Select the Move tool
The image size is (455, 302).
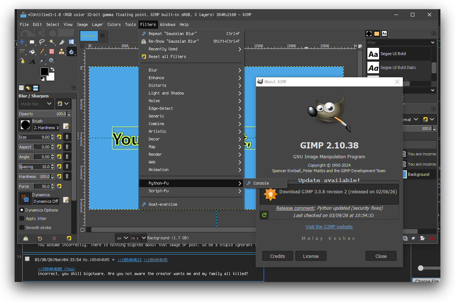pyautogui.click(x=22, y=42)
